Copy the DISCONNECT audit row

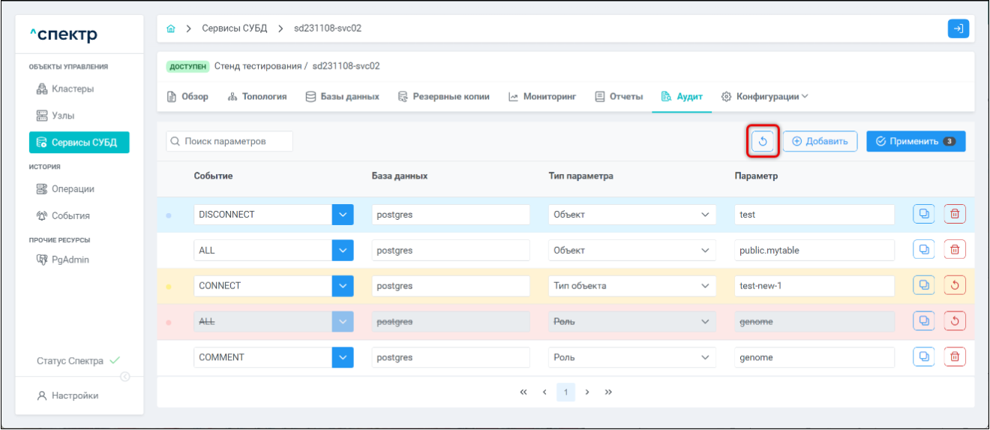click(924, 215)
